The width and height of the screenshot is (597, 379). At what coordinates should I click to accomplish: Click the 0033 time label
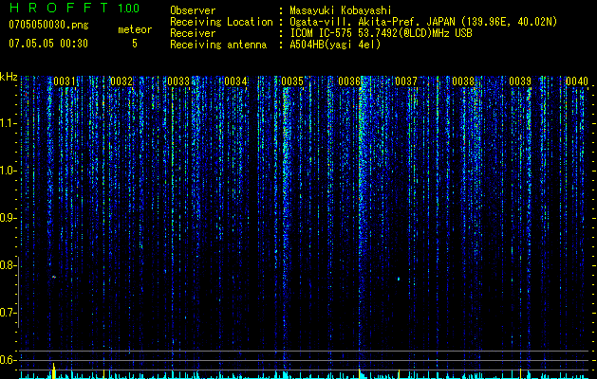click(x=178, y=81)
